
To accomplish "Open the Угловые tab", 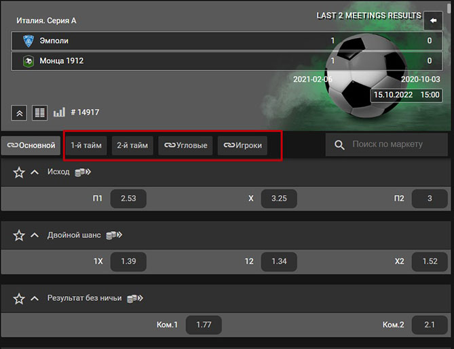I will 185,146.
